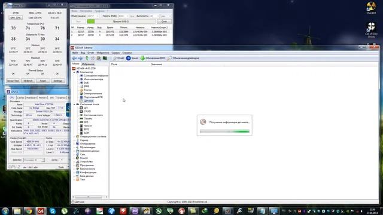Screen dimensions: 383x215
Task: Go back using AIDA64 toolbar back arrow
Action: coord(74,59)
